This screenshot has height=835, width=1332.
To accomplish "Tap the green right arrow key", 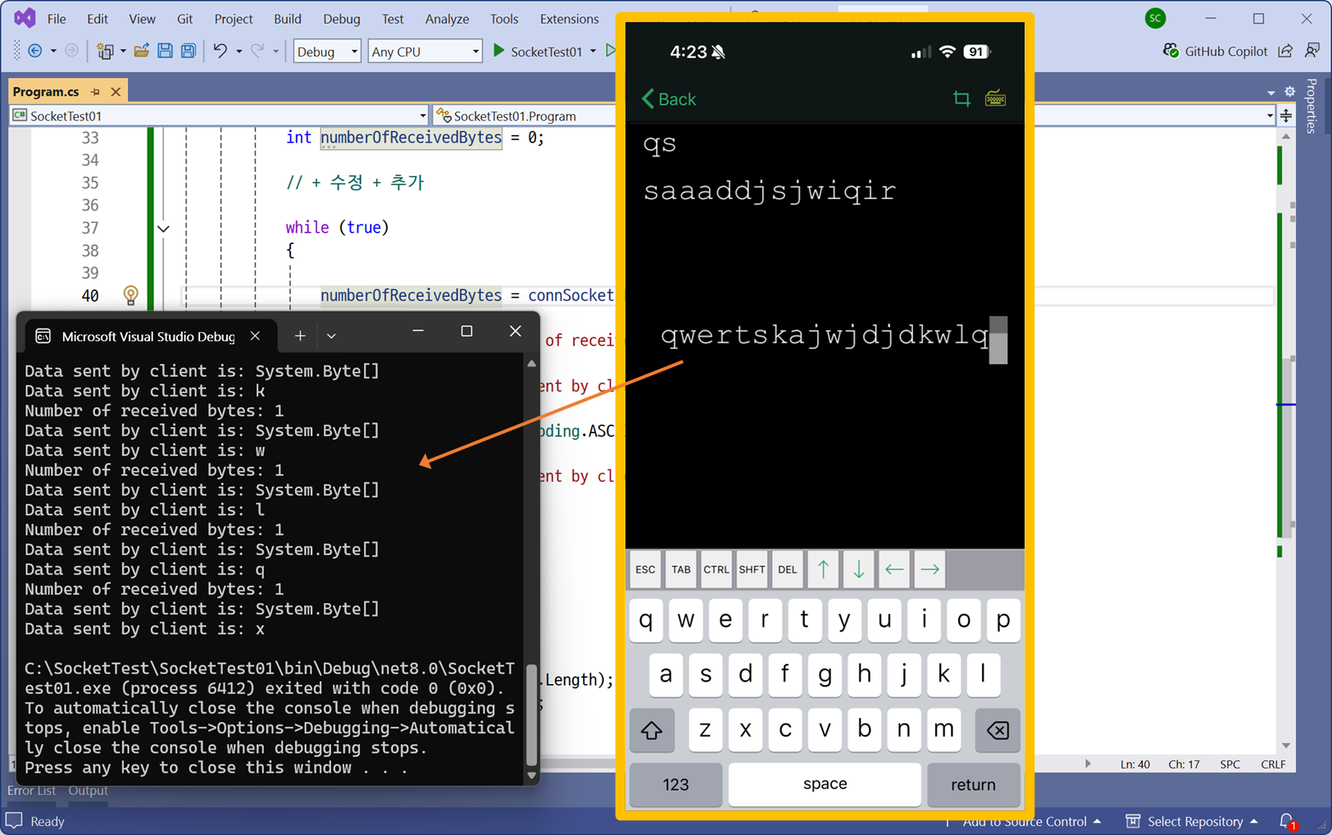I will click(930, 570).
